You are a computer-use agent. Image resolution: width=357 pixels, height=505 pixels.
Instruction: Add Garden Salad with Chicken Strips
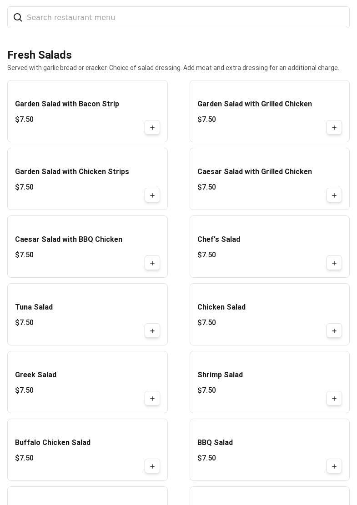pyautogui.click(x=152, y=195)
